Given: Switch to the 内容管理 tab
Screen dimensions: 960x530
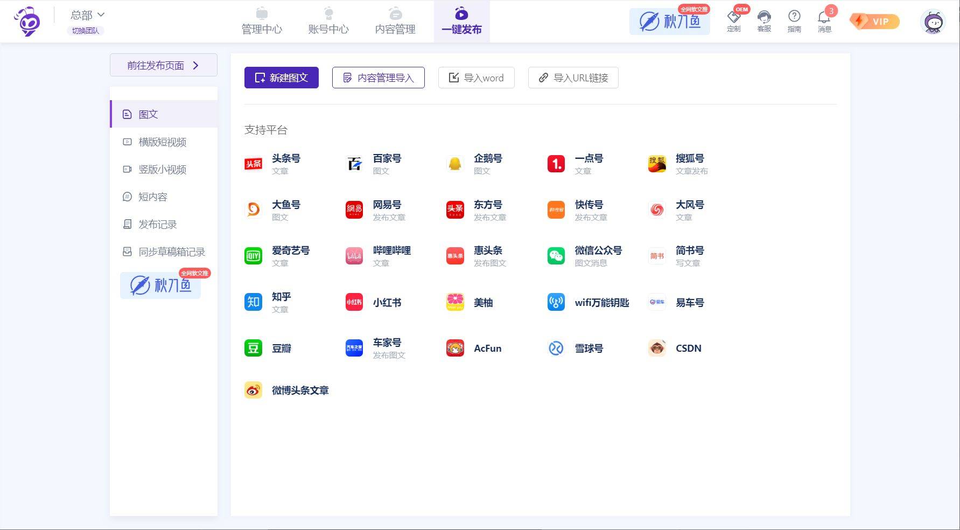Looking at the screenshot, I should click(x=395, y=22).
